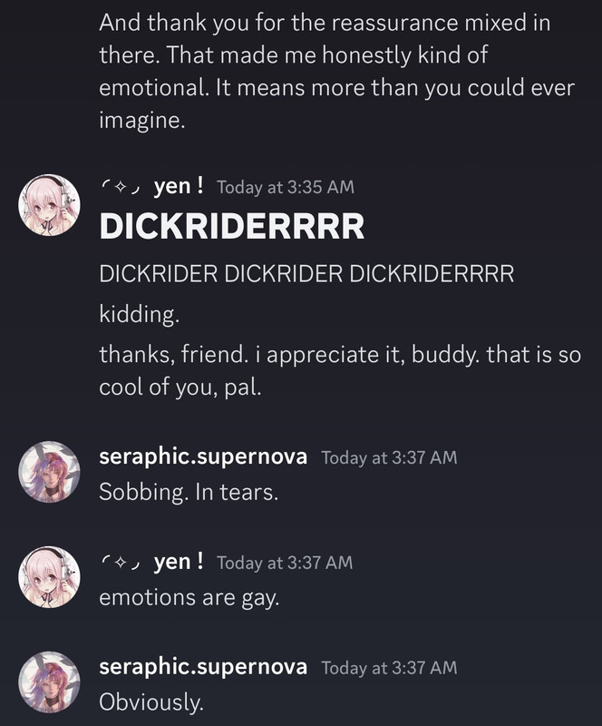This screenshot has height=726, width=602.
Task: Select the 'emotions are gay.' message
Action: (189, 597)
